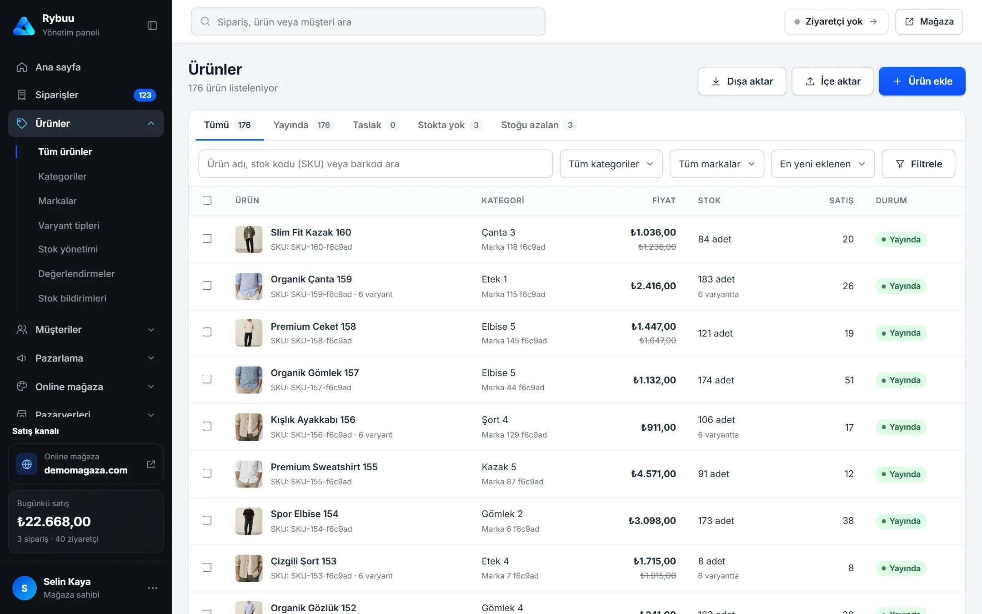The image size is (982, 614).
Task: Open the Ana sayfa home icon
Action: click(x=22, y=67)
